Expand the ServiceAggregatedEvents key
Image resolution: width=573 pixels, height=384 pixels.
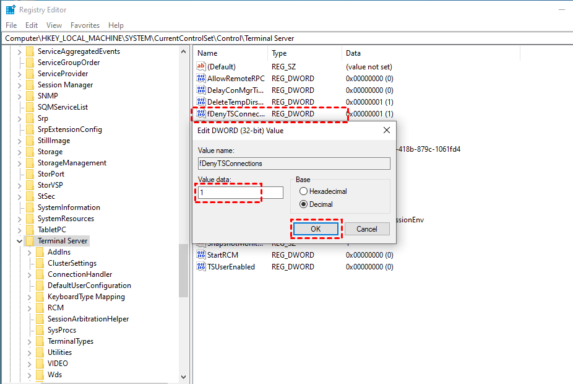coord(19,51)
